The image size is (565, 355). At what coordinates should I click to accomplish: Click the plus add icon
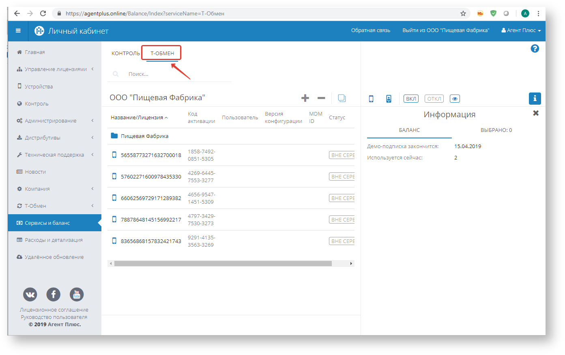[x=305, y=98]
